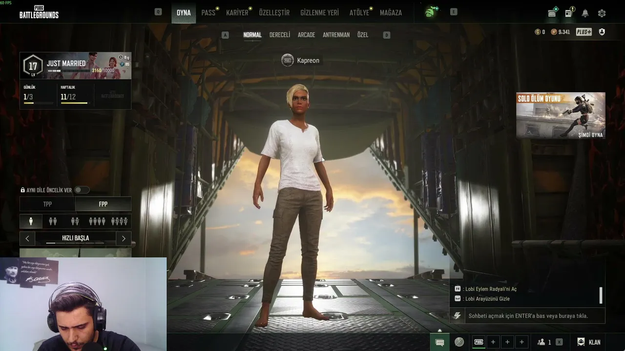
Task: Open the Solo Ölüm Oyunu banner
Action: tap(561, 116)
